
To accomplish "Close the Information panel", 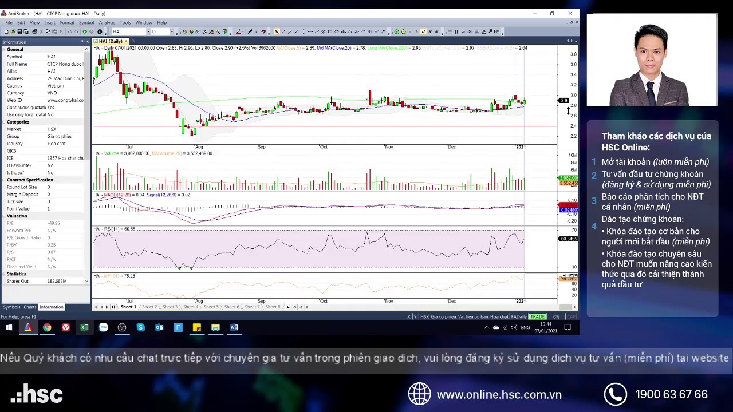I will [87, 42].
